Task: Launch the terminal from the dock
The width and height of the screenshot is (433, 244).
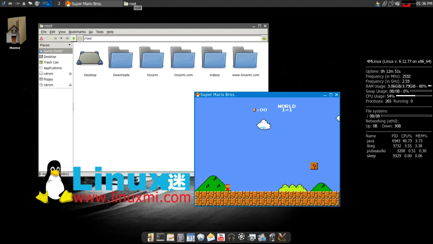Action: (x=160, y=237)
